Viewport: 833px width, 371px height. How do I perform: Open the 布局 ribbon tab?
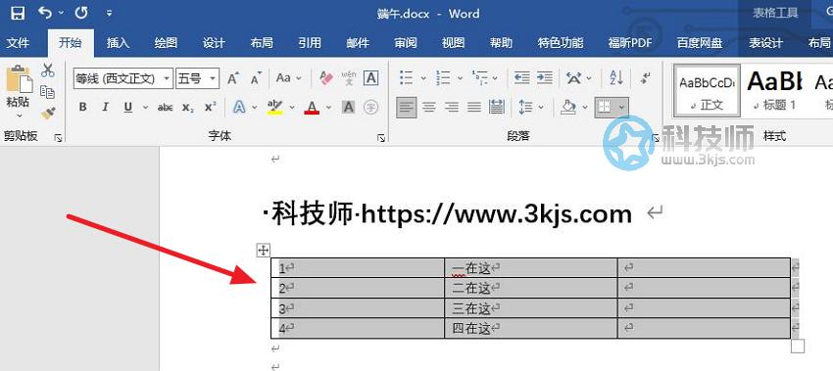[x=262, y=43]
